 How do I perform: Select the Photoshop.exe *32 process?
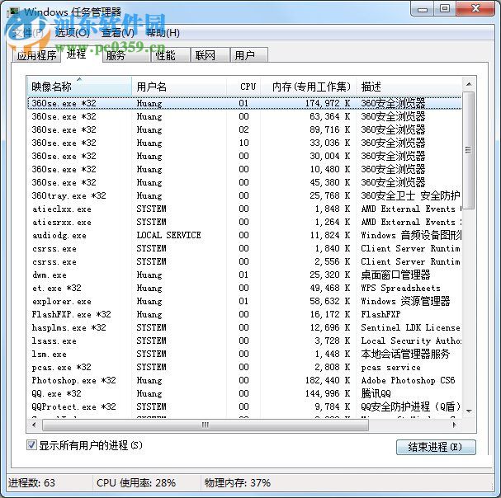click(x=244, y=381)
